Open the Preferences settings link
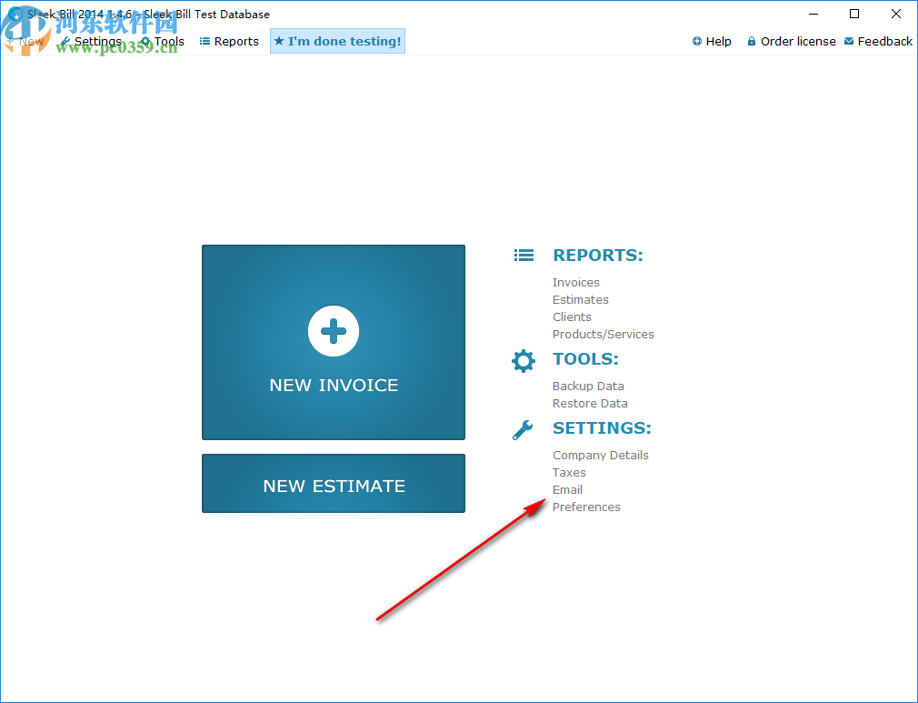The image size is (918, 703). click(x=586, y=507)
